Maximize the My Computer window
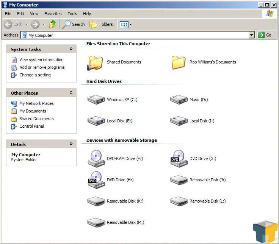Viewport: 279px width, 244px height. pos(267,5)
